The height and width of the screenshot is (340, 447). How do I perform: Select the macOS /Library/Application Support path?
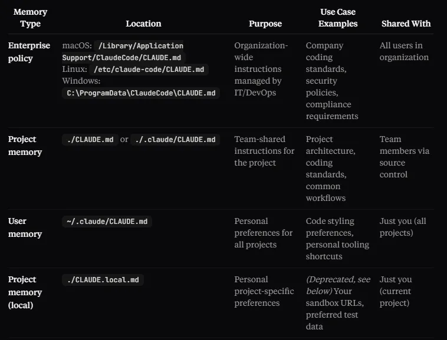(140, 46)
